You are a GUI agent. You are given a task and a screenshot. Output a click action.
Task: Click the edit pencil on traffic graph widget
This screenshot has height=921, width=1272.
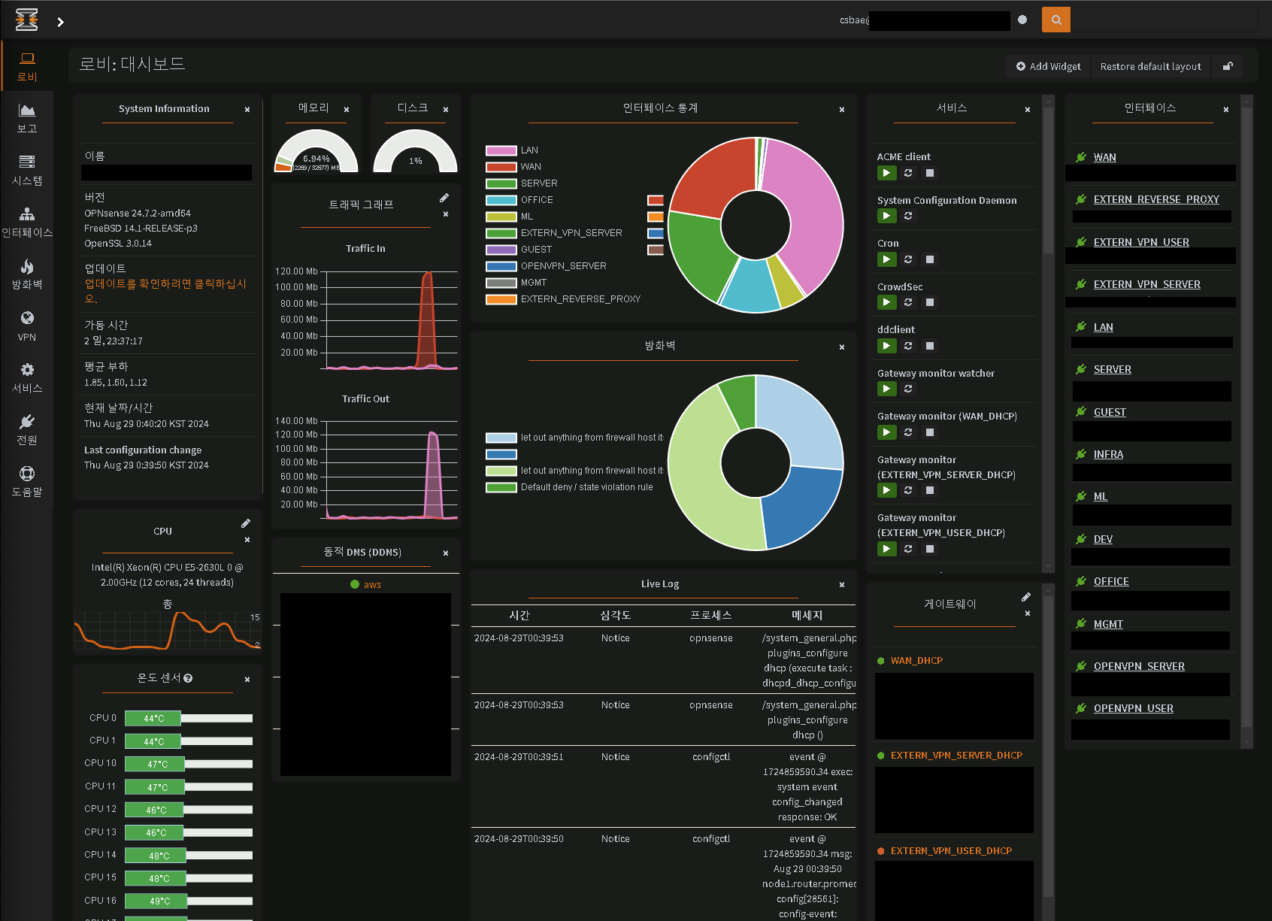pos(444,198)
